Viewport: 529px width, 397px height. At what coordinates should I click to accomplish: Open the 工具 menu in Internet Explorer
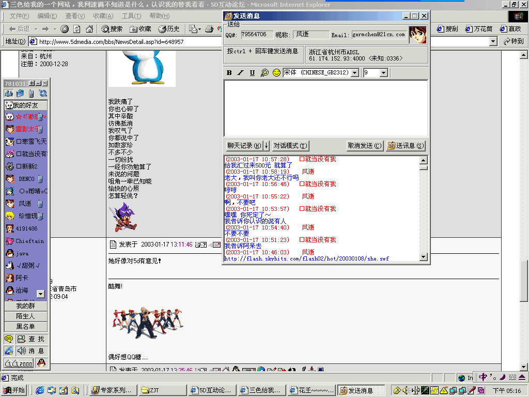tap(131, 16)
